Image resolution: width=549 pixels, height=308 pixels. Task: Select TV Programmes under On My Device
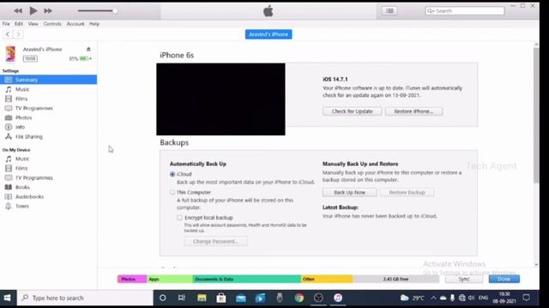(48, 178)
